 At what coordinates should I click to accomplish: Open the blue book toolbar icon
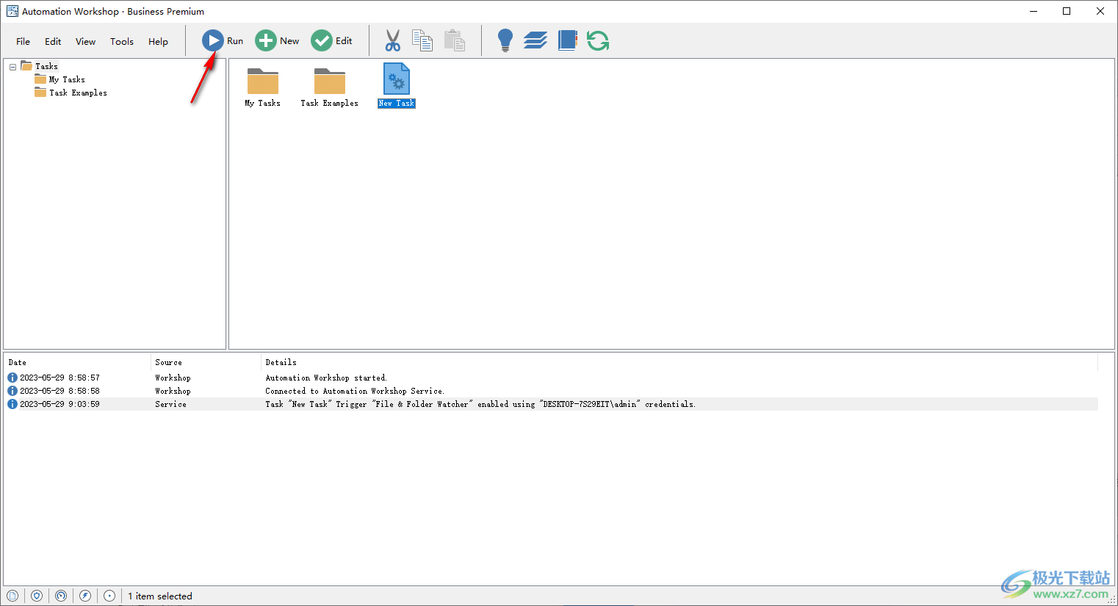(568, 40)
